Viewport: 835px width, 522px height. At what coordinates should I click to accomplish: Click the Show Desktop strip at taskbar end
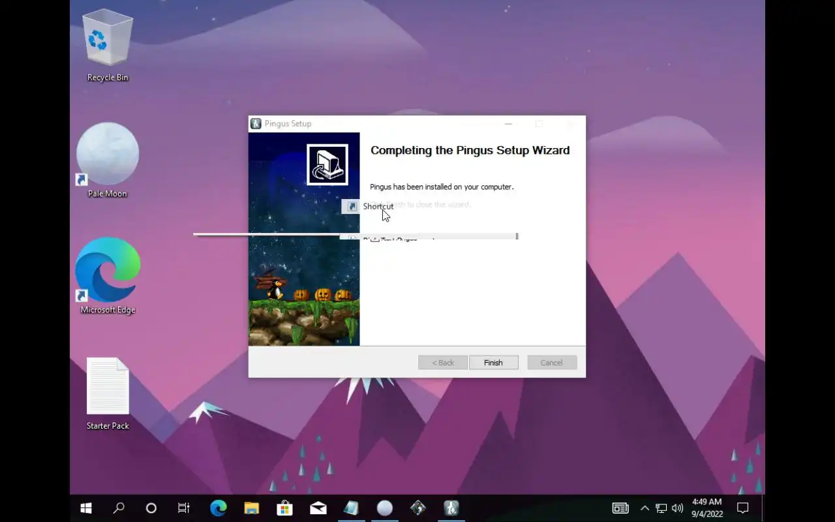point(763,508)
